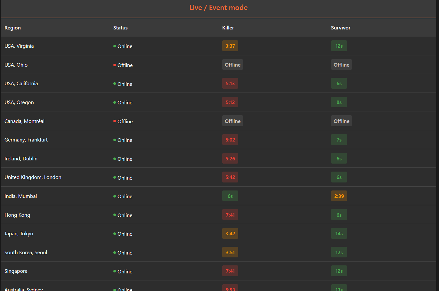439x291 pixels.
Task: Click the Online status for United Kingdom, London
Action: (123, 178)
